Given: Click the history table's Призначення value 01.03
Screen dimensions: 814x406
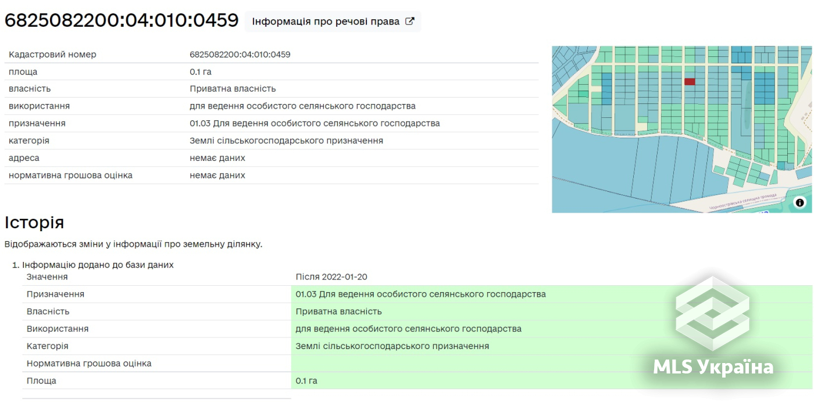Looking at the screenshot, I should click(420, 294).
